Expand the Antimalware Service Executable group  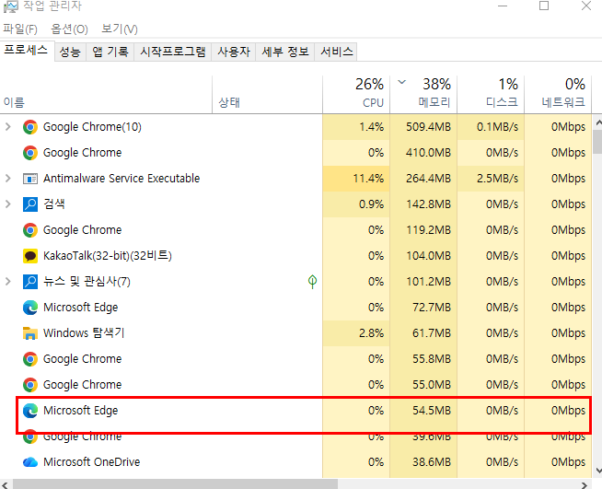coord(7,179)
